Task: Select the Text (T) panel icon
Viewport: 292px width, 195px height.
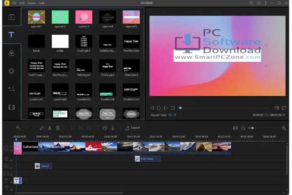Action: point(11,35)
